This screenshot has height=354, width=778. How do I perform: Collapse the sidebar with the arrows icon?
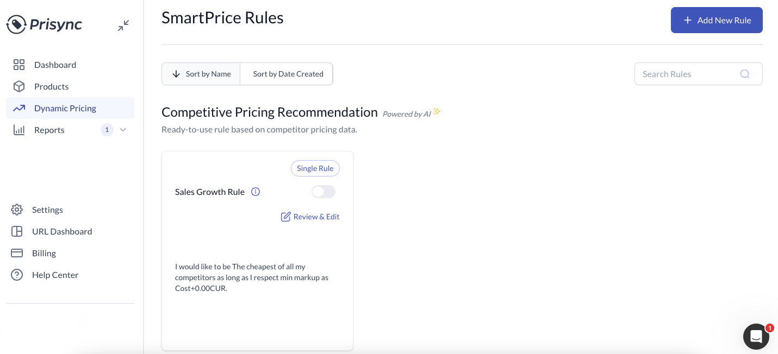click(x=123, y=26)
